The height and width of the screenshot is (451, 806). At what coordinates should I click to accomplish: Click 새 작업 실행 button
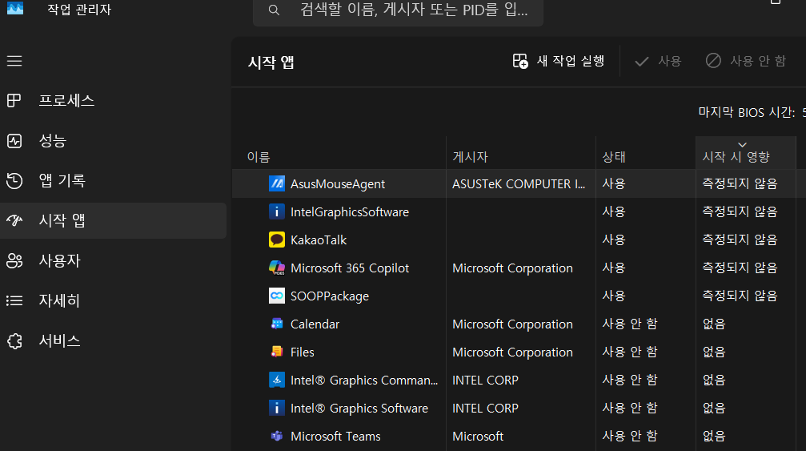559,61
